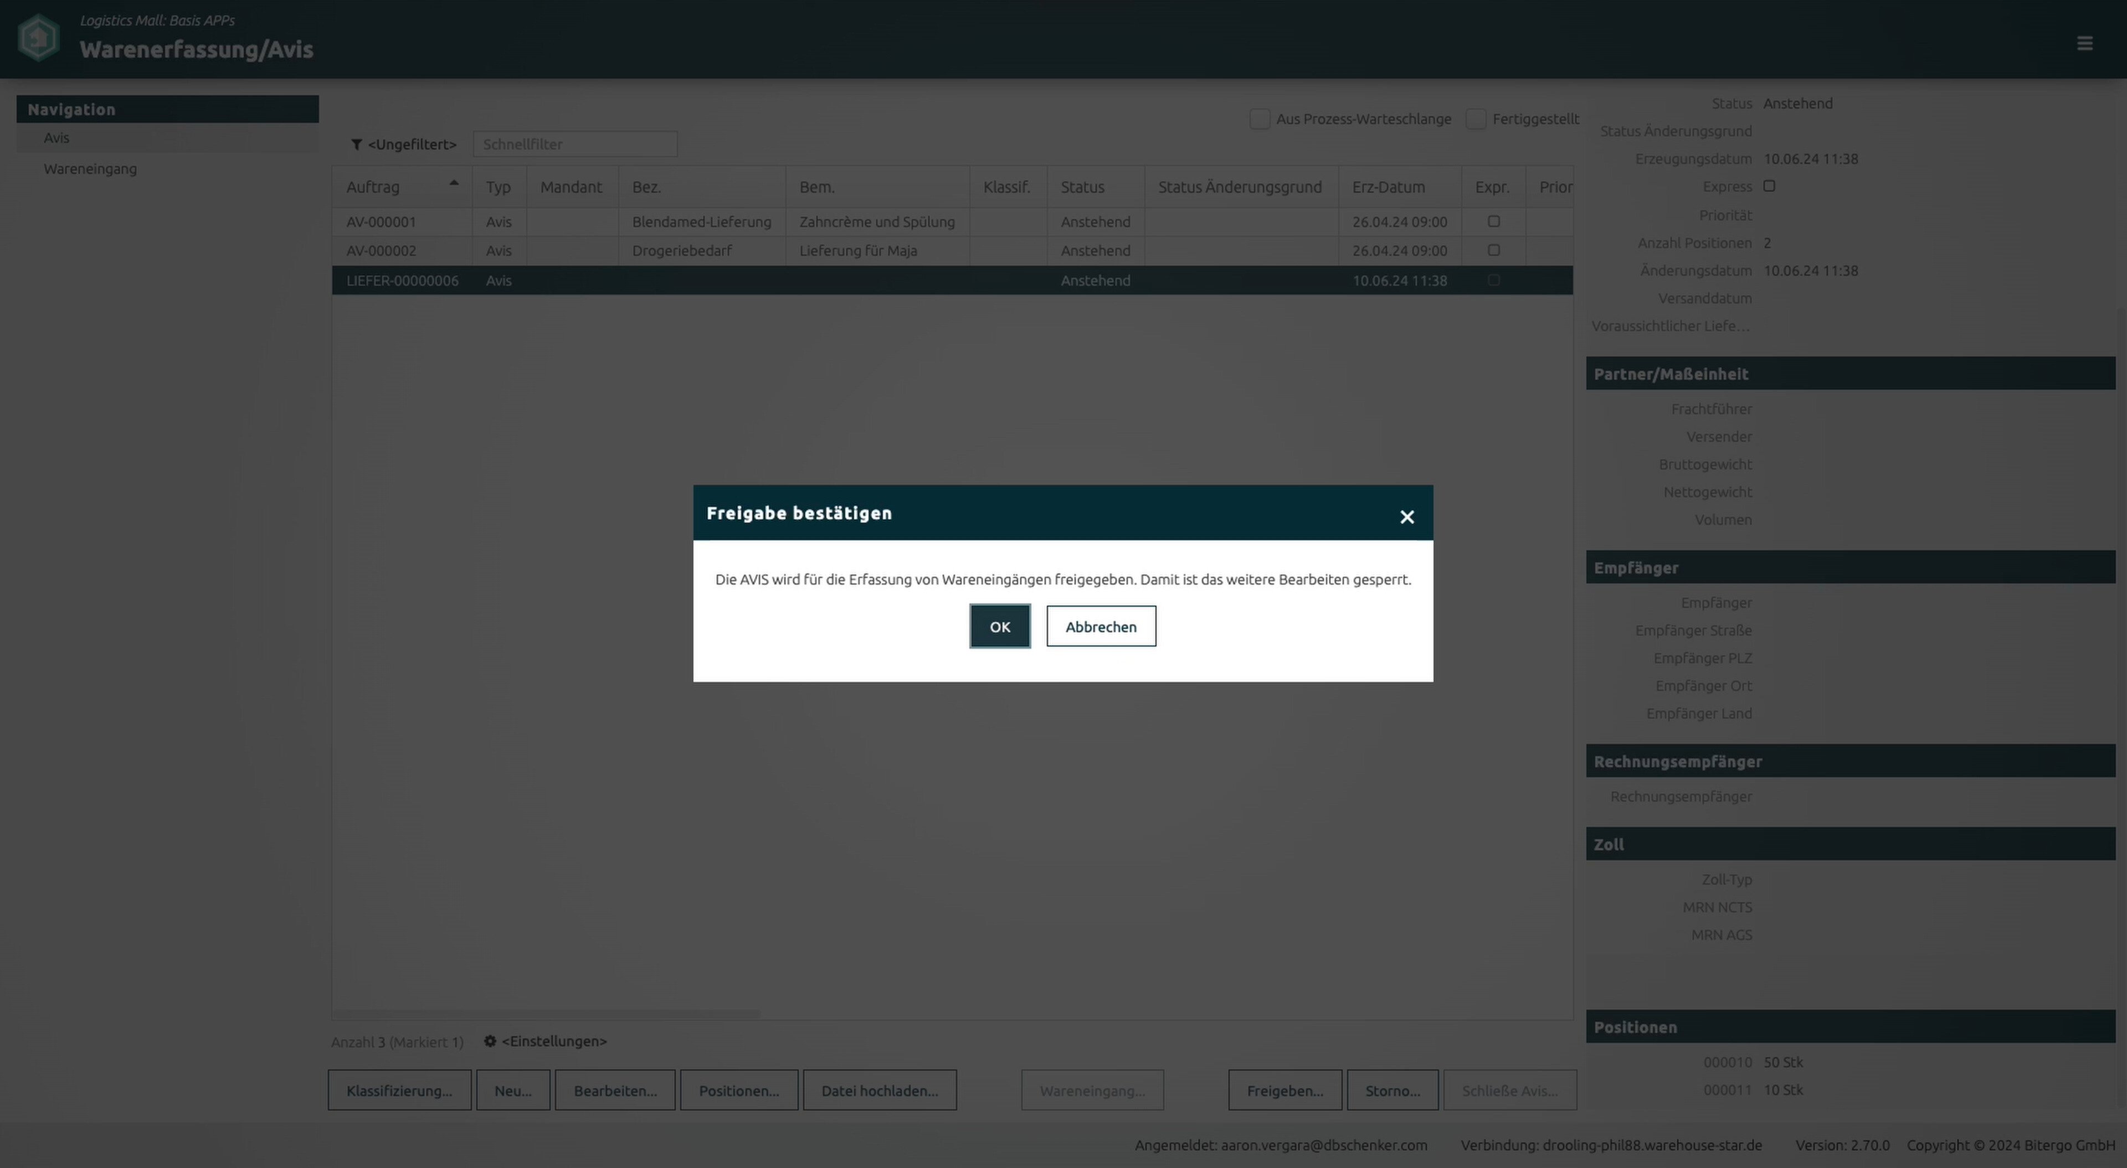
Task: Cancel with the Abbrechen button
Action: click(x=1101, y=627)
